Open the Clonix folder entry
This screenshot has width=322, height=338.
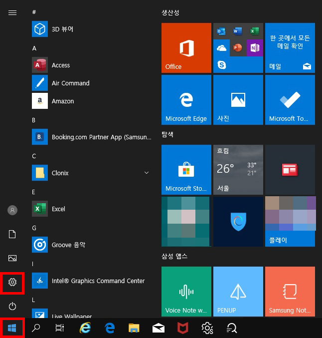[92, 173]
